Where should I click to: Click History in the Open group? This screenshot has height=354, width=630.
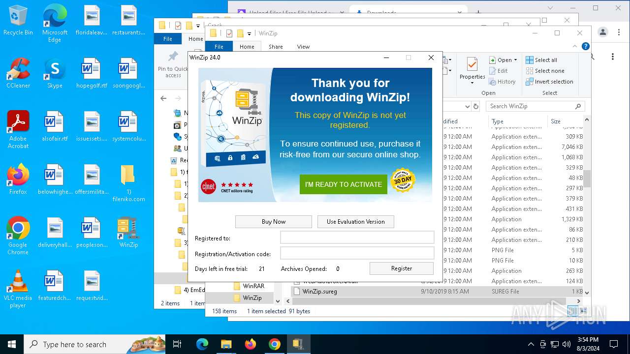coord(502,82)
